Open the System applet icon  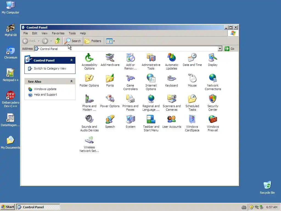tap(130, 122)
